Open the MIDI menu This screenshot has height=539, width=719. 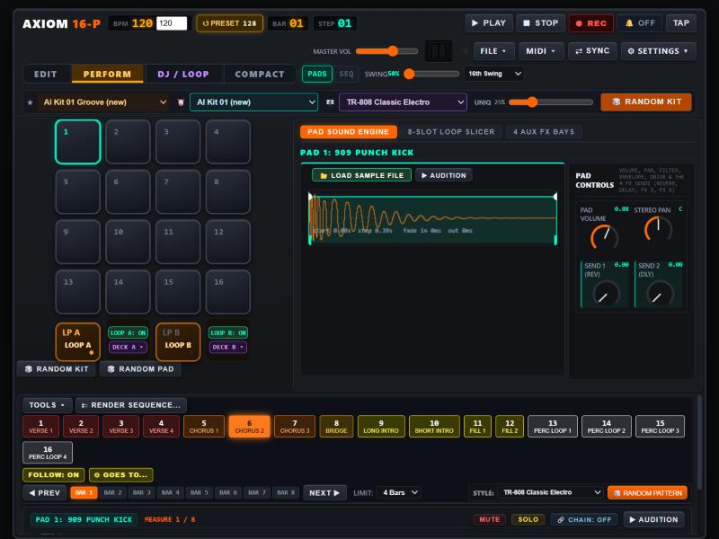541,51
